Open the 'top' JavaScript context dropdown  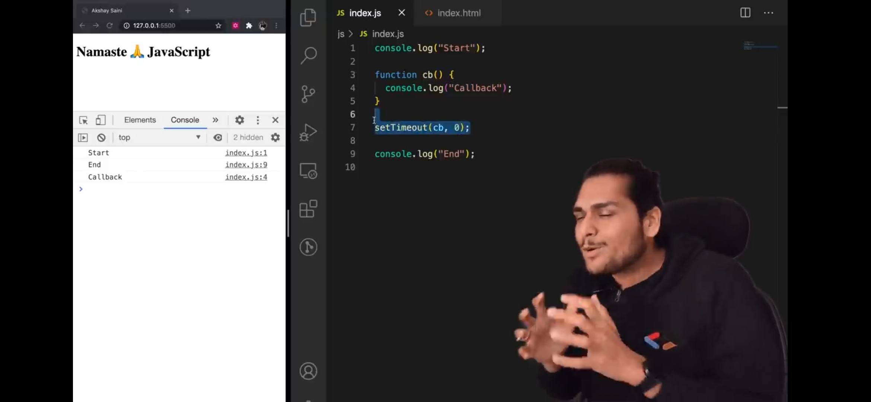tap(159, 138)
